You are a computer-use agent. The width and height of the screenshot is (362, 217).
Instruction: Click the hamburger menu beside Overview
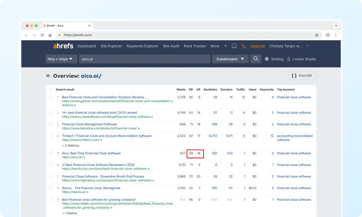48,76
